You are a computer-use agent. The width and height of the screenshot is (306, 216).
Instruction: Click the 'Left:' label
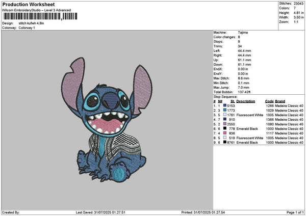pos(217,51)
